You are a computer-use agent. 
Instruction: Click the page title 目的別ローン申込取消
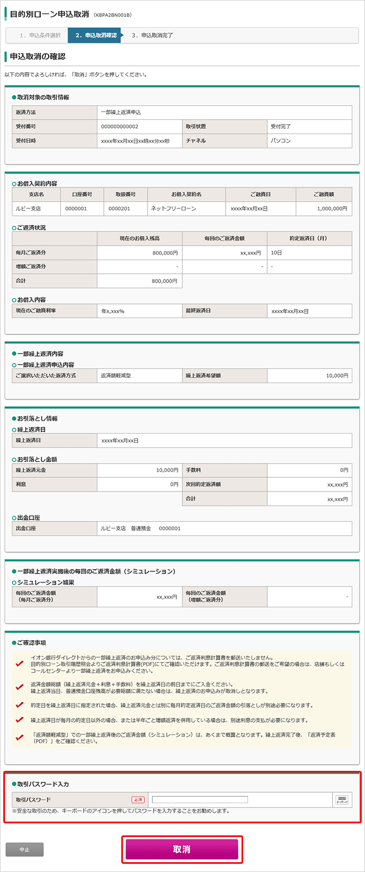[50, 14]
